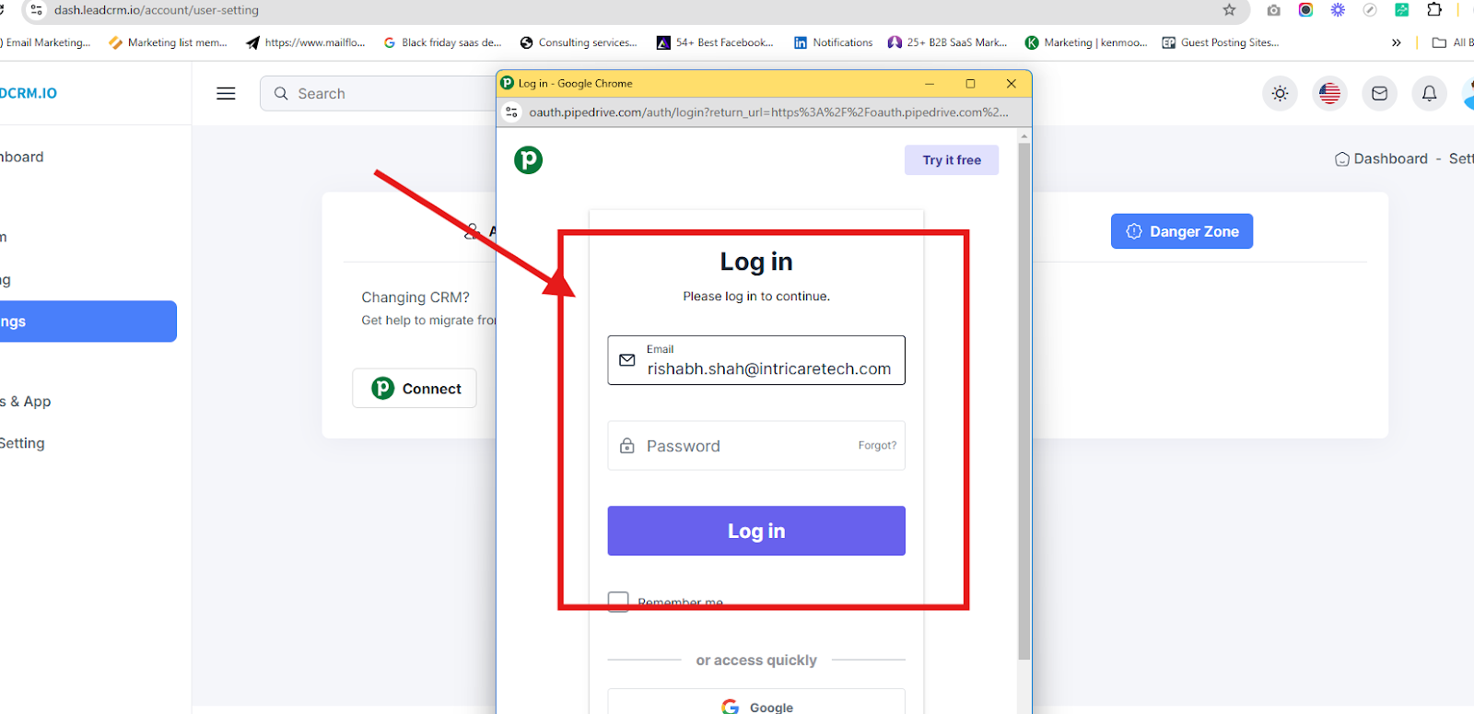Open the mail envelope icon in header
Viewport: 1474px width, 714px height.
[x=1379, y=93]
